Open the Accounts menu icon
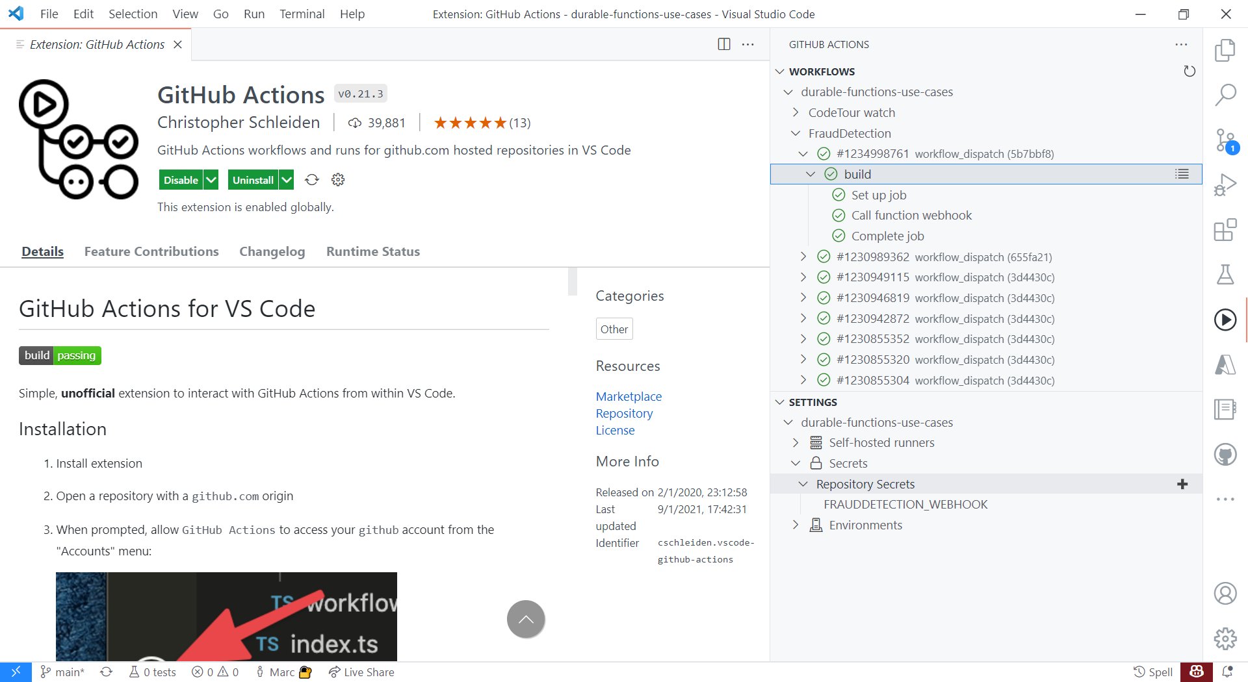Viewport: 1248px width, 682px height. 1225,594
